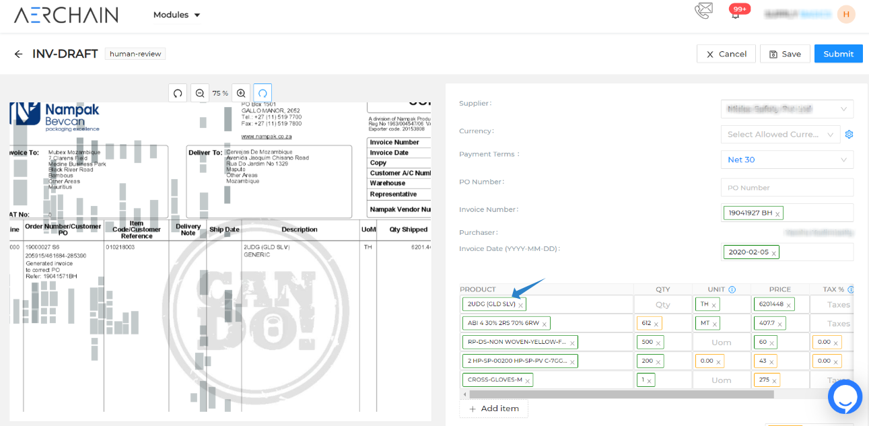The height and width of the screenshot is (426, 869).
Task: Click www.nampak.co.za in invoice preview
Action: pos(265,136)
